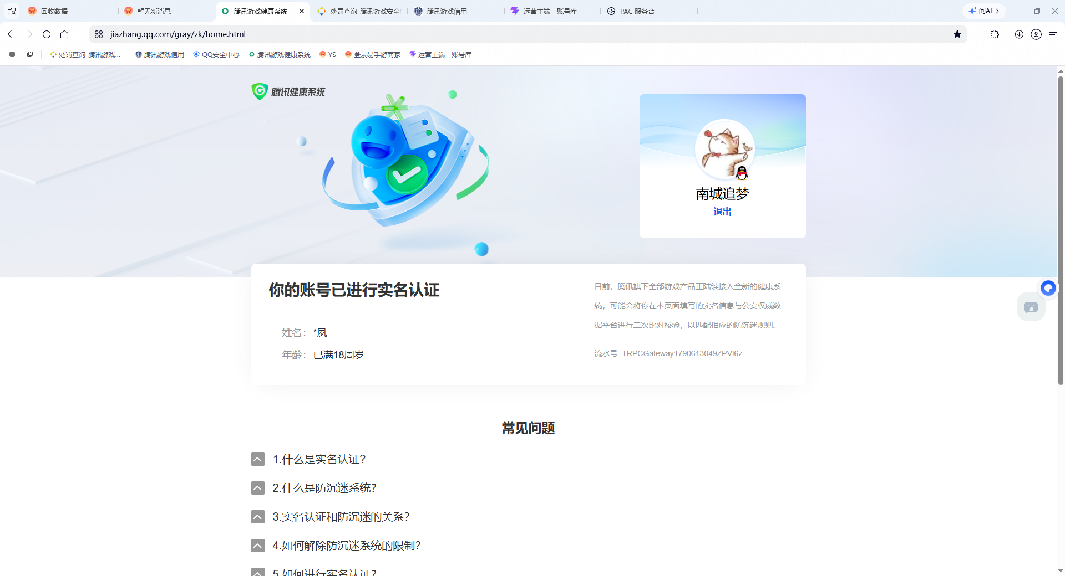Open the browser profile account icon
The width and height of the screenshot is (1065, 576).
pyautogui.click(x=1036, y=34)
